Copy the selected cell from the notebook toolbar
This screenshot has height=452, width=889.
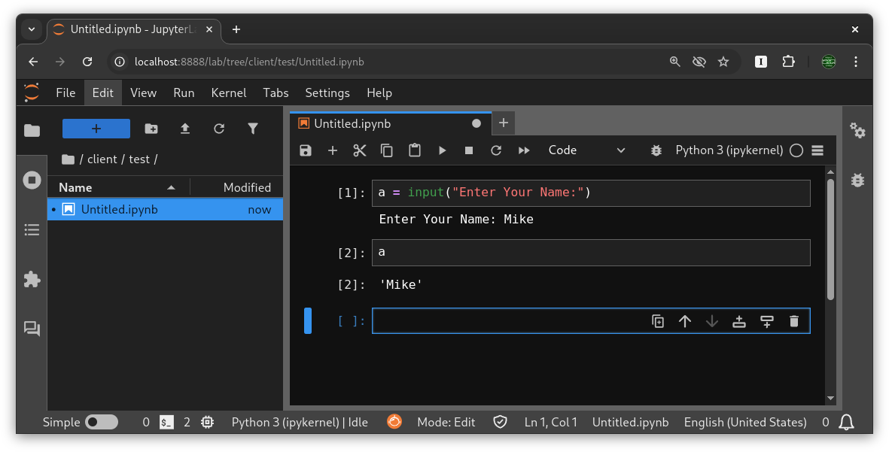[x=387, y=150]
